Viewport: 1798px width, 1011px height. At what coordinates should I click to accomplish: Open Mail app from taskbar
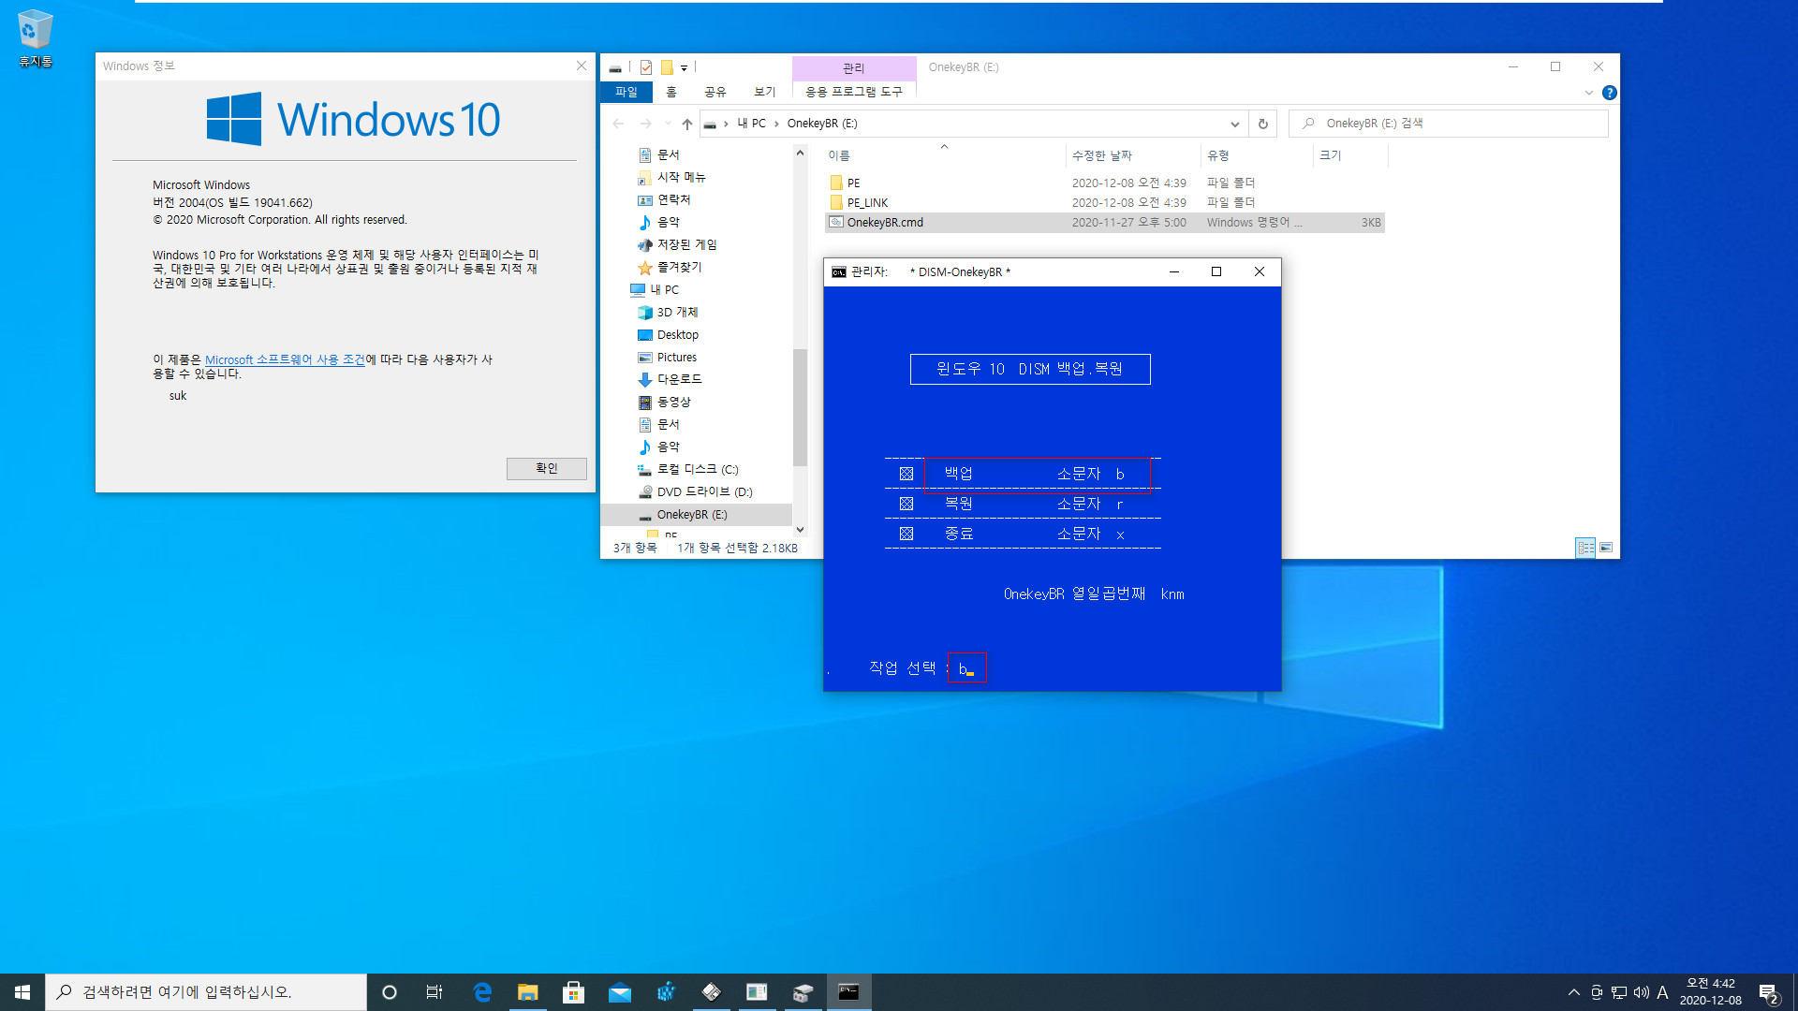[x=619, y=991]
